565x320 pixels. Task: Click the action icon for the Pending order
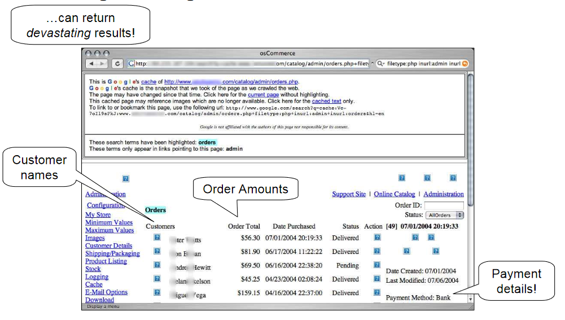click(x=377, y=265)
